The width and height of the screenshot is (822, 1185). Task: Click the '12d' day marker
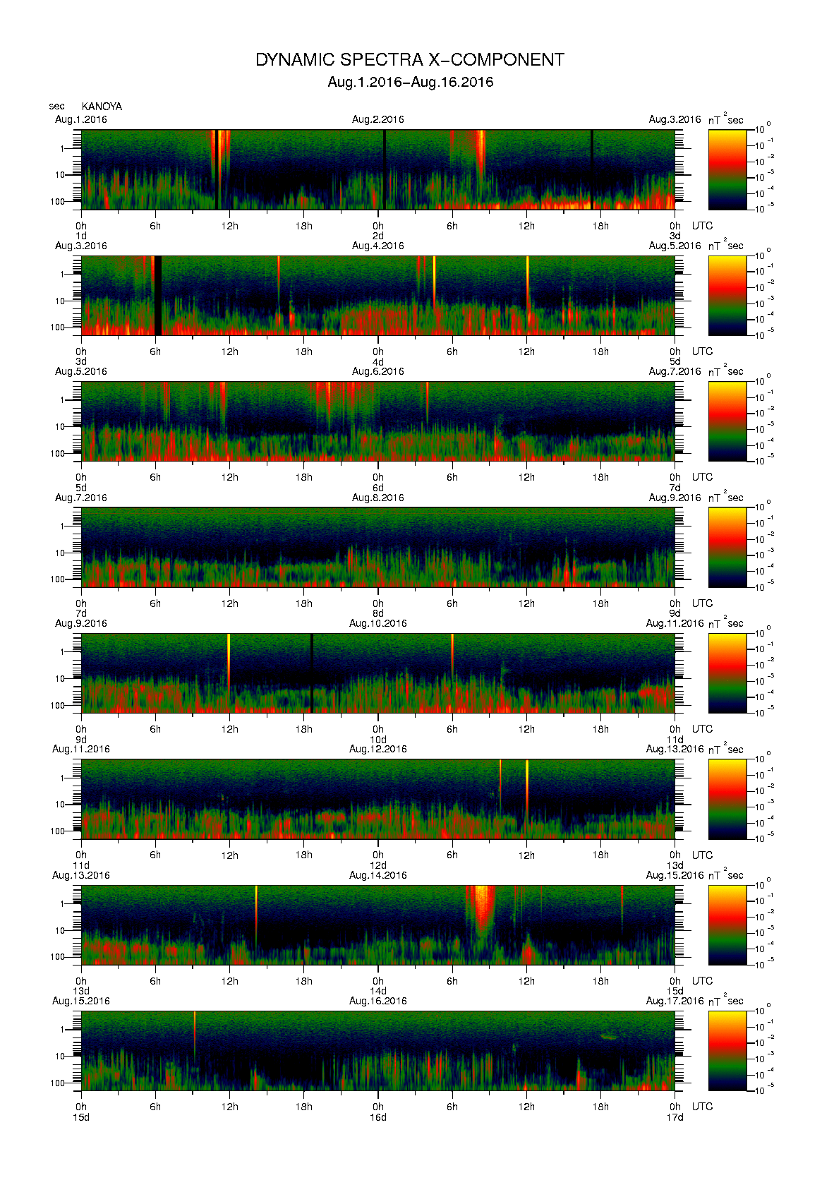pos(378,865)
